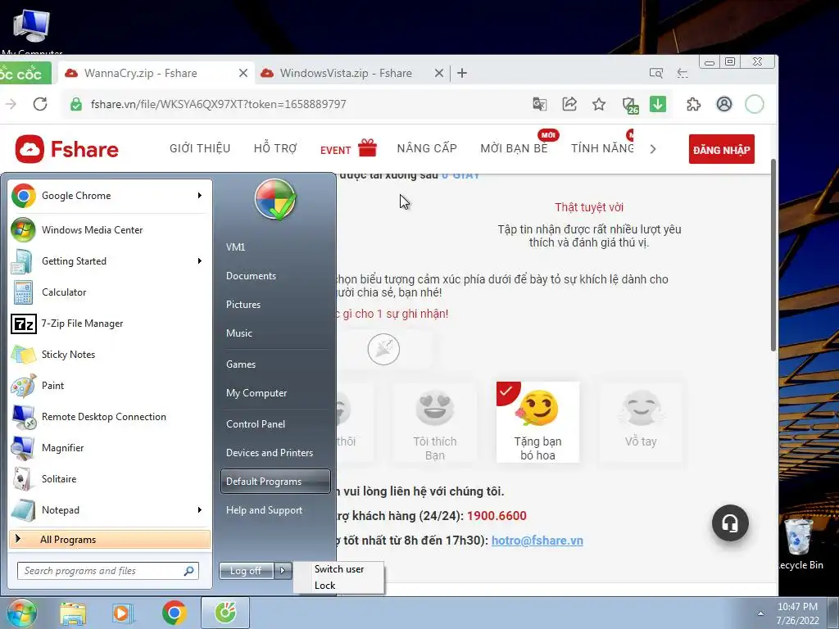Show more Fshare navigation items arrow
The width and height of the screenshot is (839, 629).
(653, 149)
